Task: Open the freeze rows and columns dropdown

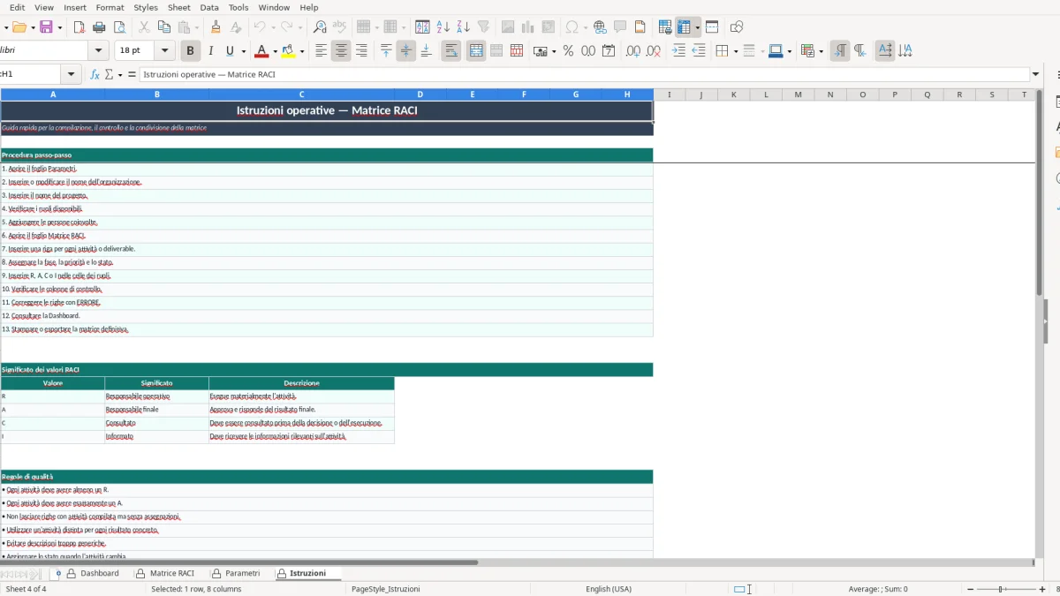Action: pos(697,27)
